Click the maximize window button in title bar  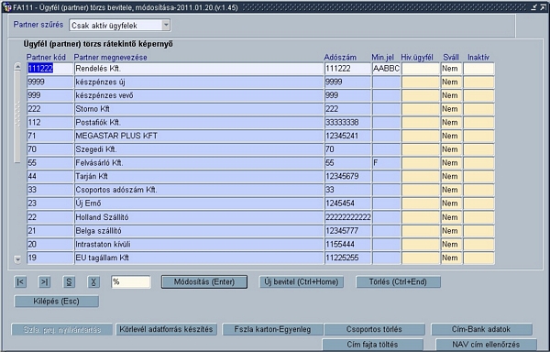[543, 7]
